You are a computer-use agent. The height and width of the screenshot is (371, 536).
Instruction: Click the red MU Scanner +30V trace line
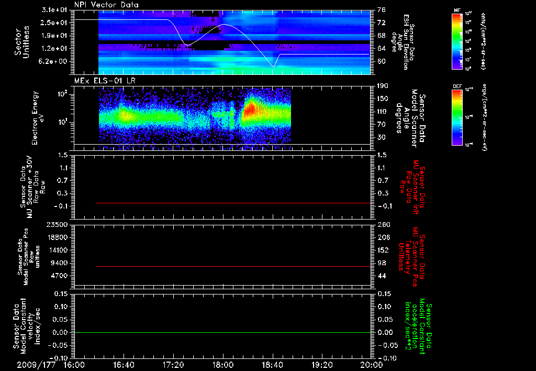coord(233,203)
